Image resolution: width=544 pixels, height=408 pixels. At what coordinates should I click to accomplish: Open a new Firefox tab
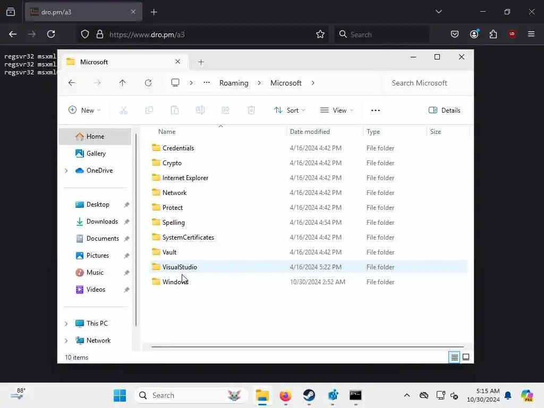[154, 12]
